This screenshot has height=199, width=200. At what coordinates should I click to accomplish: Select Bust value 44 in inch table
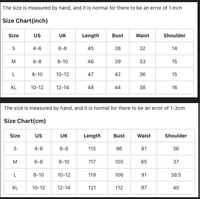coord(118,87)
